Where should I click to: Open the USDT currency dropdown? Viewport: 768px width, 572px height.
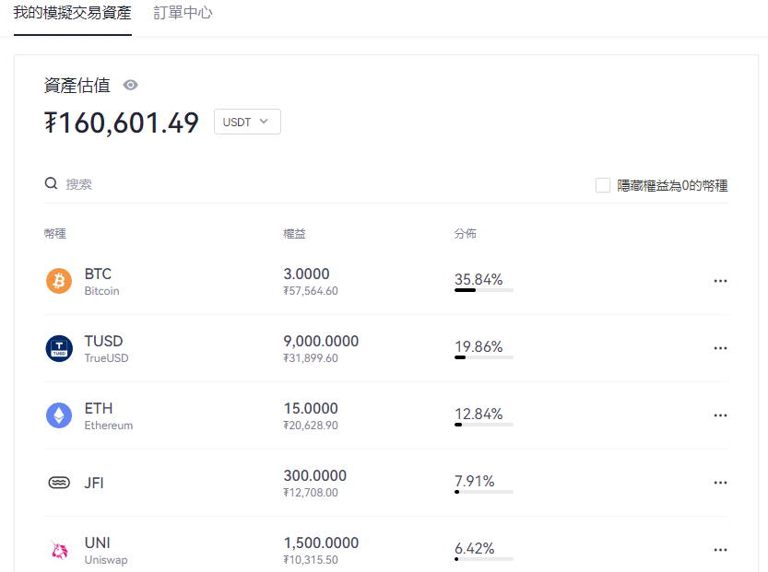[x=246, y=121]
